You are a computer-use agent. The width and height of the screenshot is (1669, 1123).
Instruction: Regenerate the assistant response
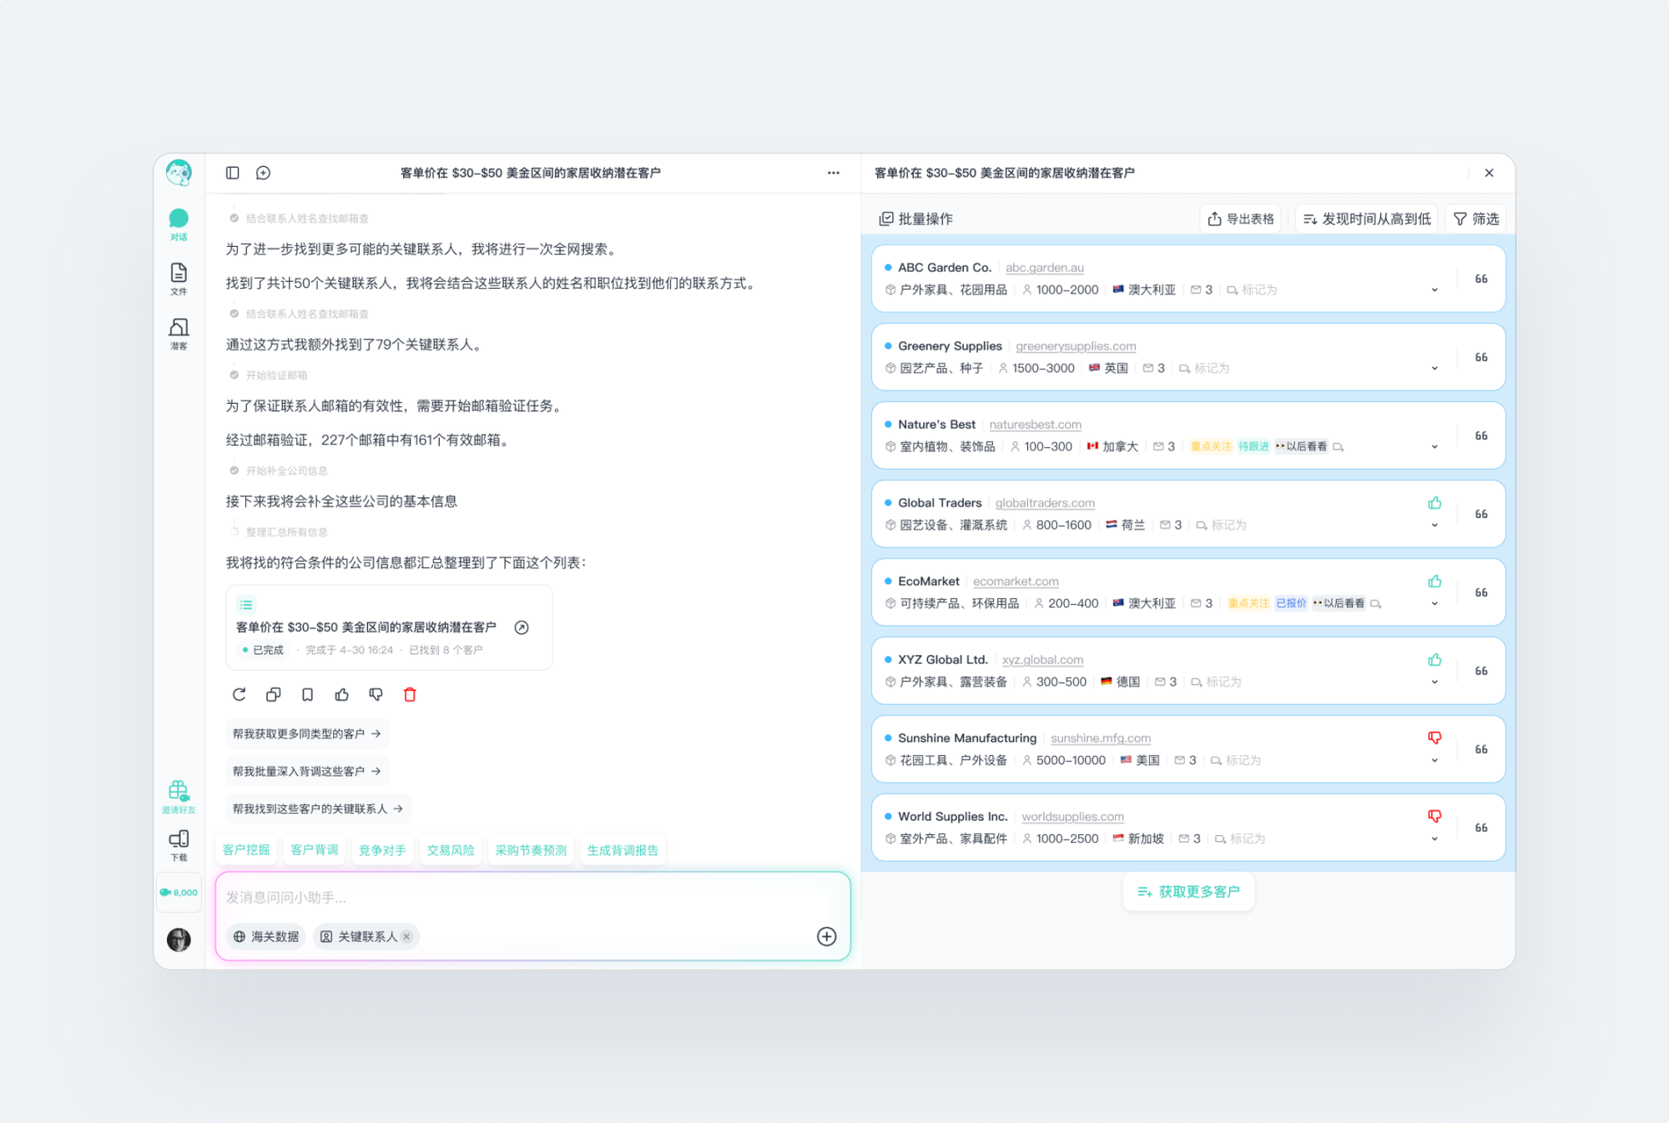(x=239, y=694)
